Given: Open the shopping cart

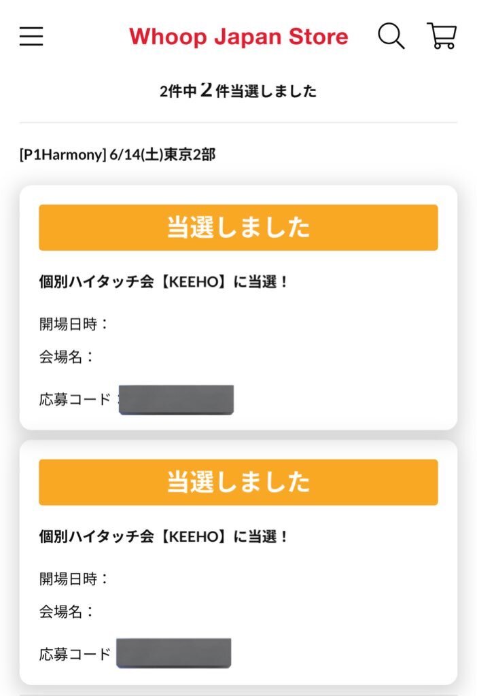Looking at the screenshot, I should (442, 36).
